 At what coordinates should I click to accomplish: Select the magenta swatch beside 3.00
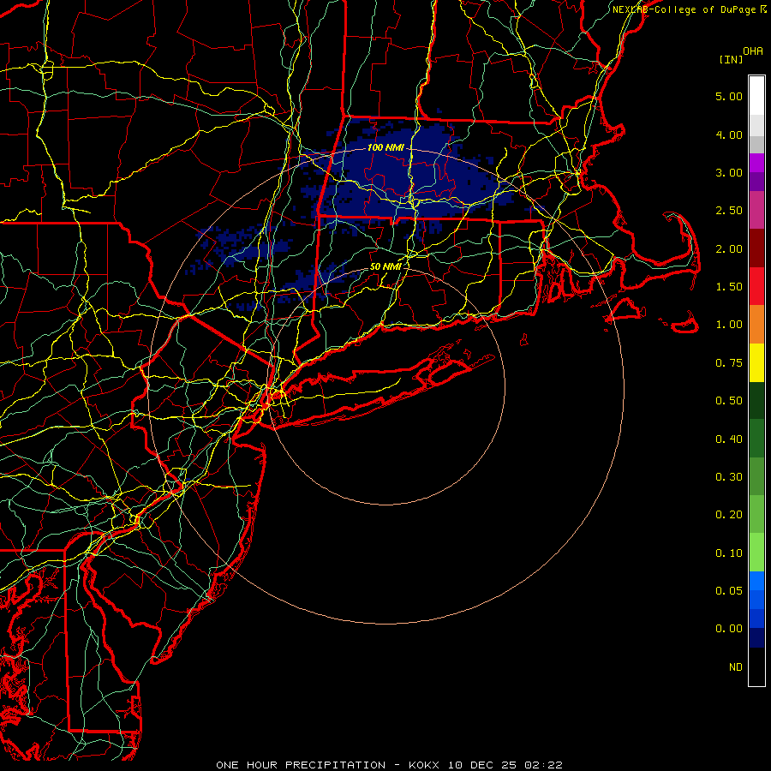coord(756,163)
